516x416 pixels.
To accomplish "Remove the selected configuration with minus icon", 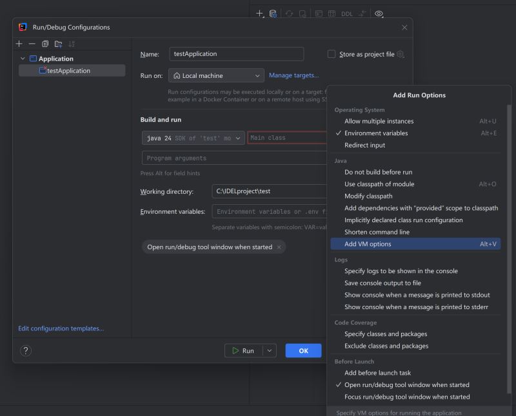I will (32, 44).
